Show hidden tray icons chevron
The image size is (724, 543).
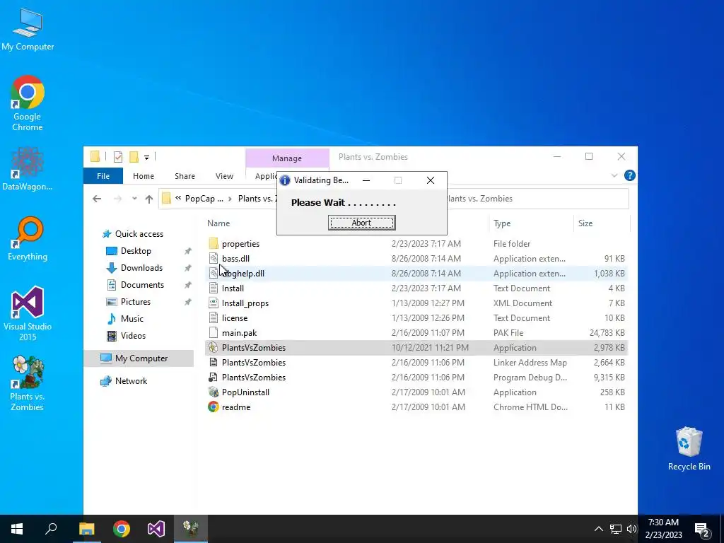tap(598, 529)
